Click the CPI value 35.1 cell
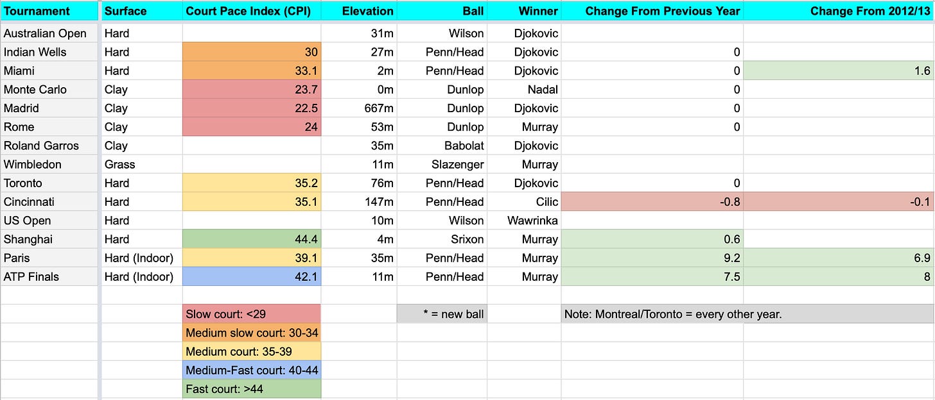Screen dimensions: 935x400 252,201
